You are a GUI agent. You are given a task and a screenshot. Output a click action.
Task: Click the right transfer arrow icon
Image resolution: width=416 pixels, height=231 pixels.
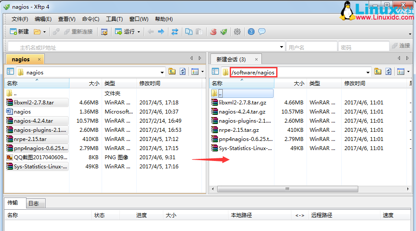click(161, 32)
